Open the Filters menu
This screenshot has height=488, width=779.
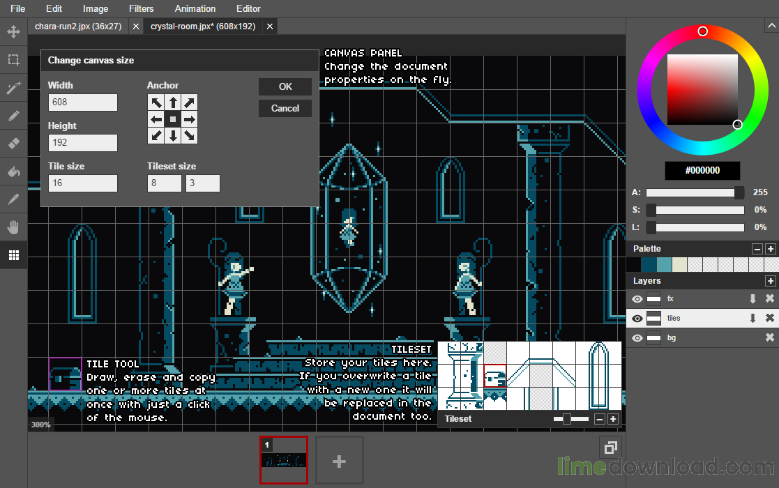click(142, 9)
